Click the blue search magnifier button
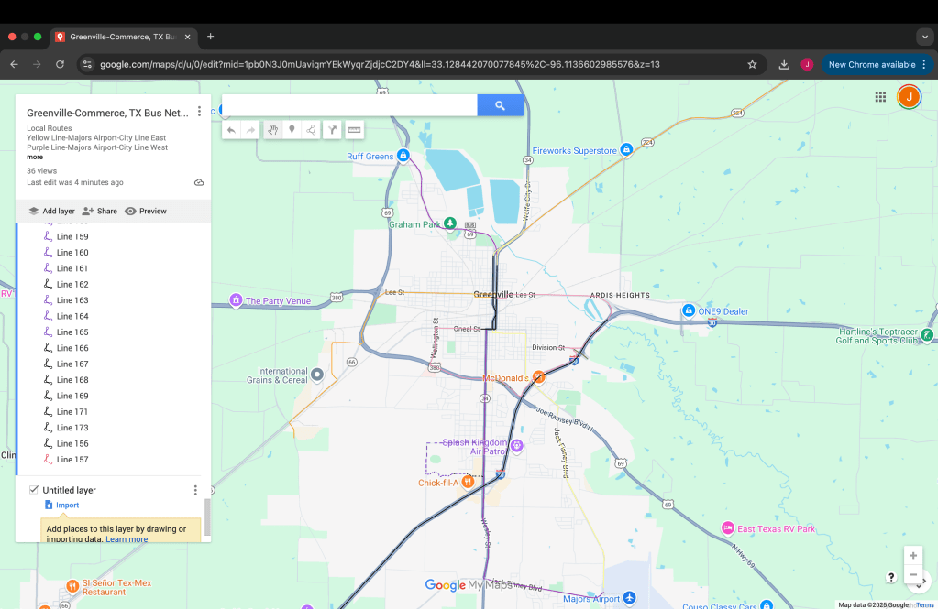The width and height of the screenshot is (938, 609). 500,105
